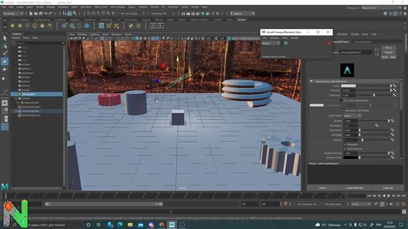Open the Symmetry: Off dropdown
The image size is (408, 229).
coord(159,13)
